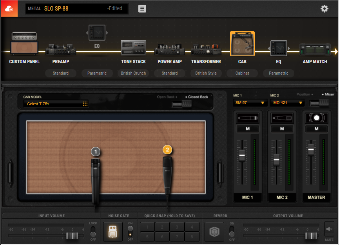Viewport: 339px width, 245px height.
Task: Click Quick Snap slot 2
Action: [162, 227]
